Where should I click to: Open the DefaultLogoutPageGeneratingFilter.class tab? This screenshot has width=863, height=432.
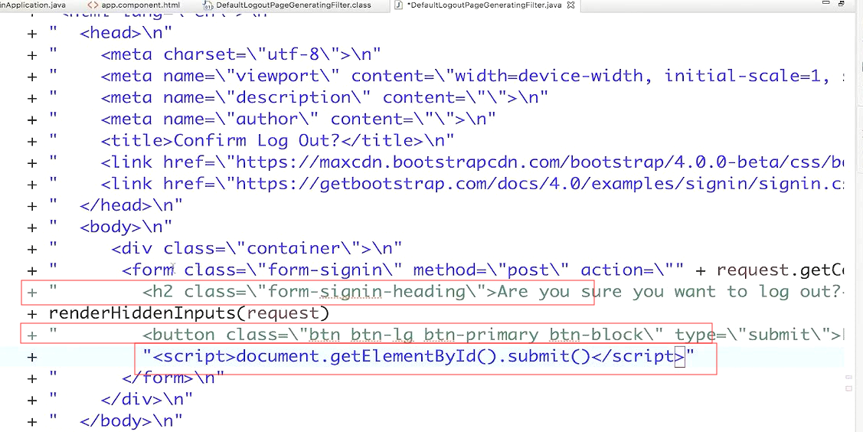tap(286, 5)
